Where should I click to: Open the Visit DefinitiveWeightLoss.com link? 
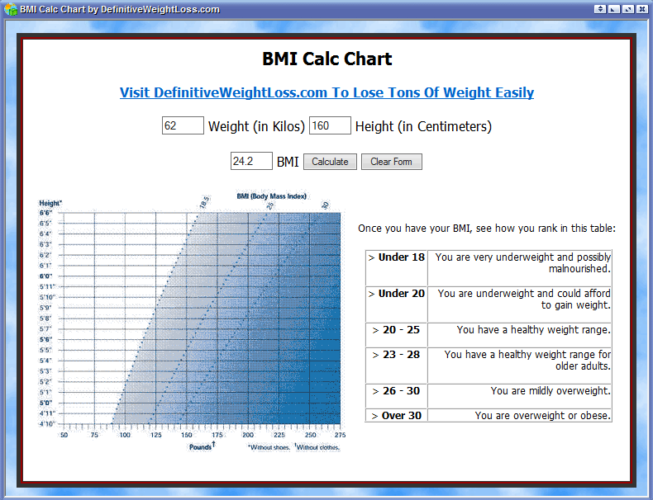(326, 92)
